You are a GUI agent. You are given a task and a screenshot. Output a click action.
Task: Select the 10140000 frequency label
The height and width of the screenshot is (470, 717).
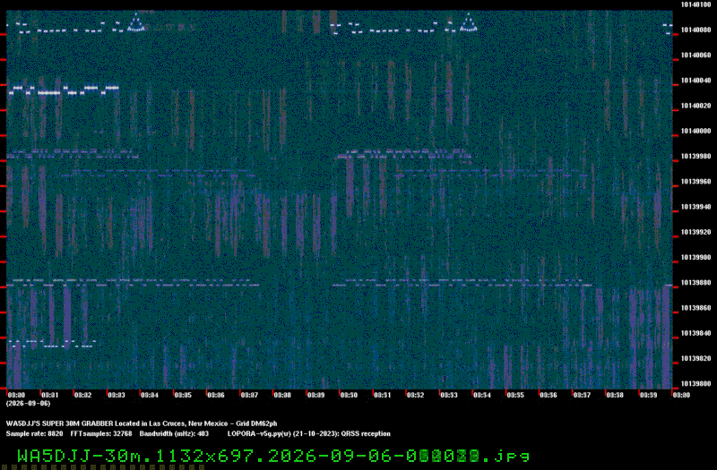pyautogui.click(x=696, y=131)
